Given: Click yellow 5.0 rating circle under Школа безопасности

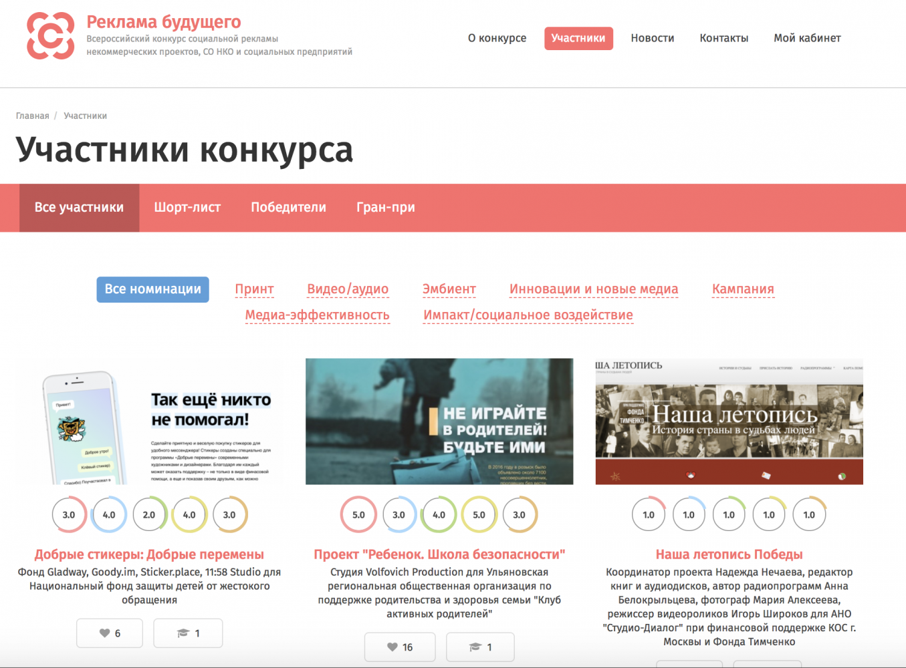Looking at the screenshot, I should 479,515.
